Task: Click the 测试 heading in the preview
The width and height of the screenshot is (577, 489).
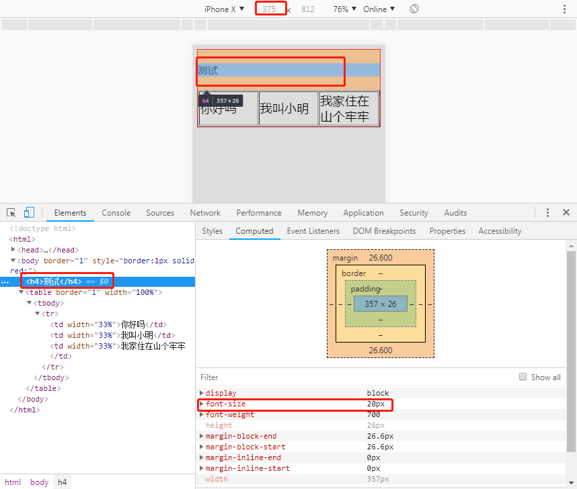Action: (208, 71)
